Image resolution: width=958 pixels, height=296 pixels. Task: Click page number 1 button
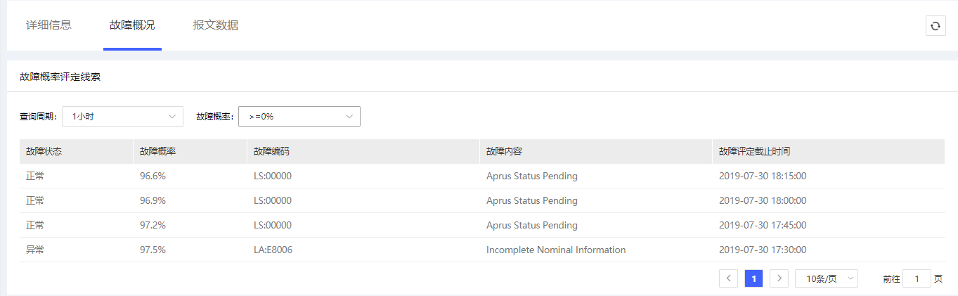tap(753, 278)
